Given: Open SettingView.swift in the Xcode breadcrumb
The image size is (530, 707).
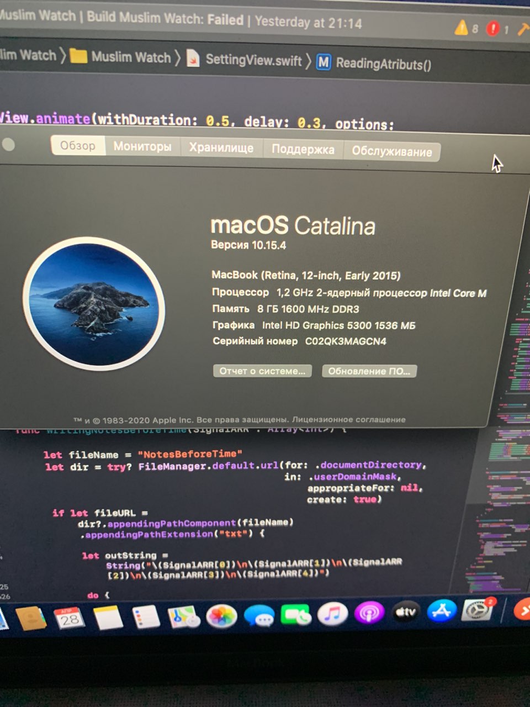Looking at the screenshot, I should coord(253,60).
